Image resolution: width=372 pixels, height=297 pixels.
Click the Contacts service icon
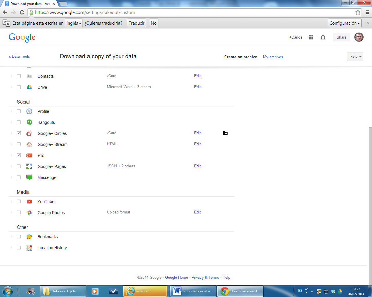(29, 76)
